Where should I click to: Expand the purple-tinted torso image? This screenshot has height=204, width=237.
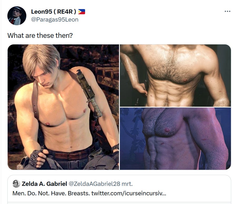tap(175, 139)
